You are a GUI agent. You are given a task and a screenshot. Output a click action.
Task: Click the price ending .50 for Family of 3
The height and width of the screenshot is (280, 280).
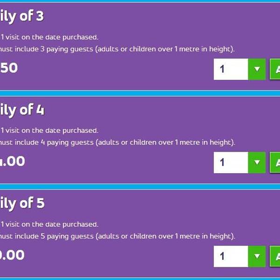click(9, 68)
